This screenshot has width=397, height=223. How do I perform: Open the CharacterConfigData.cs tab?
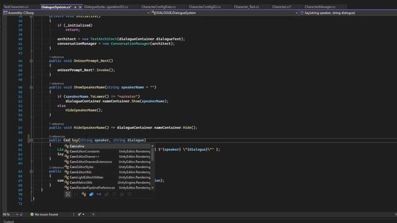pos(159,7)
